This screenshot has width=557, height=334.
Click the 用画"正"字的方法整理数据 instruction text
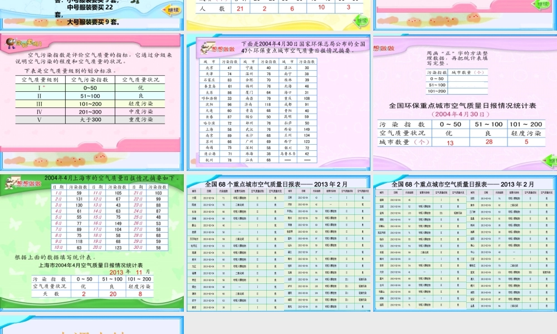pyautogui.click(x=457, y=58)
